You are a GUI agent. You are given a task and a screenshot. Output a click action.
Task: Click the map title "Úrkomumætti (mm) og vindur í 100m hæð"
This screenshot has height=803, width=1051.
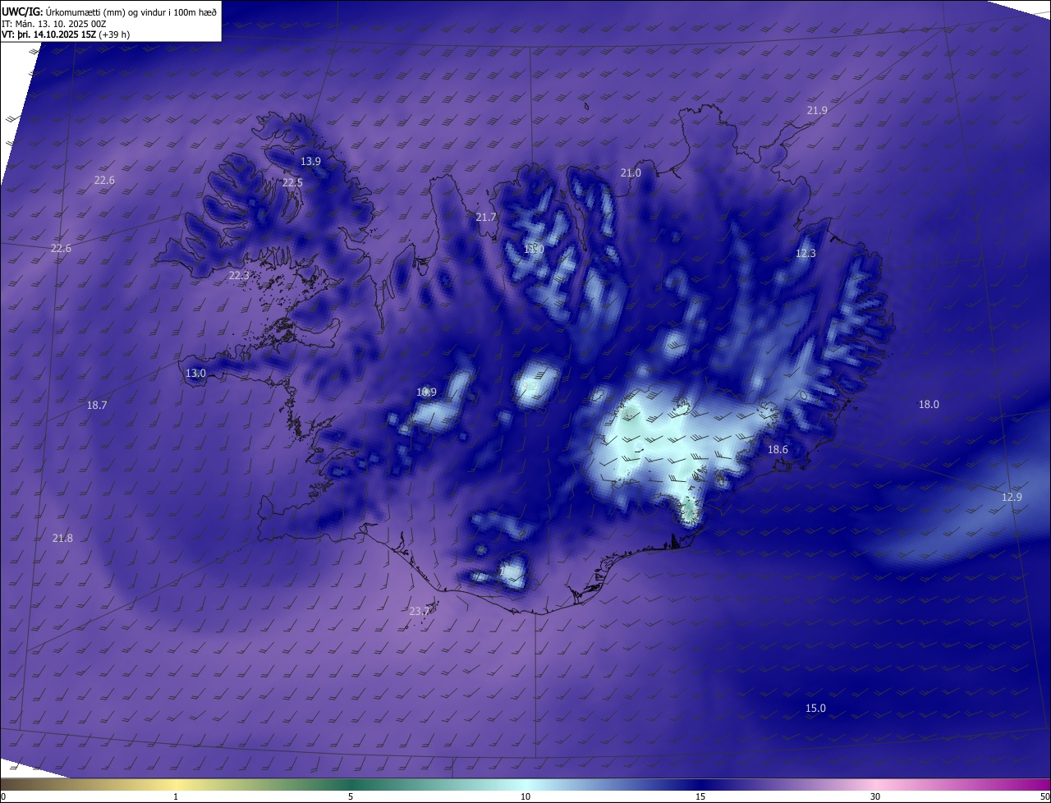click(x=131, y=11)
